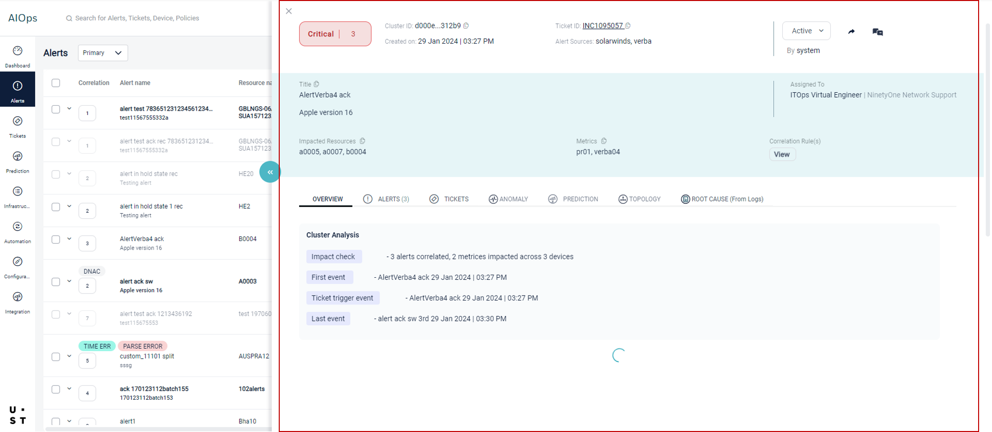Expand the alert ack sw row
Image resolution: width=992 pixels, height=432 pixels.
(x=69, y=281)
